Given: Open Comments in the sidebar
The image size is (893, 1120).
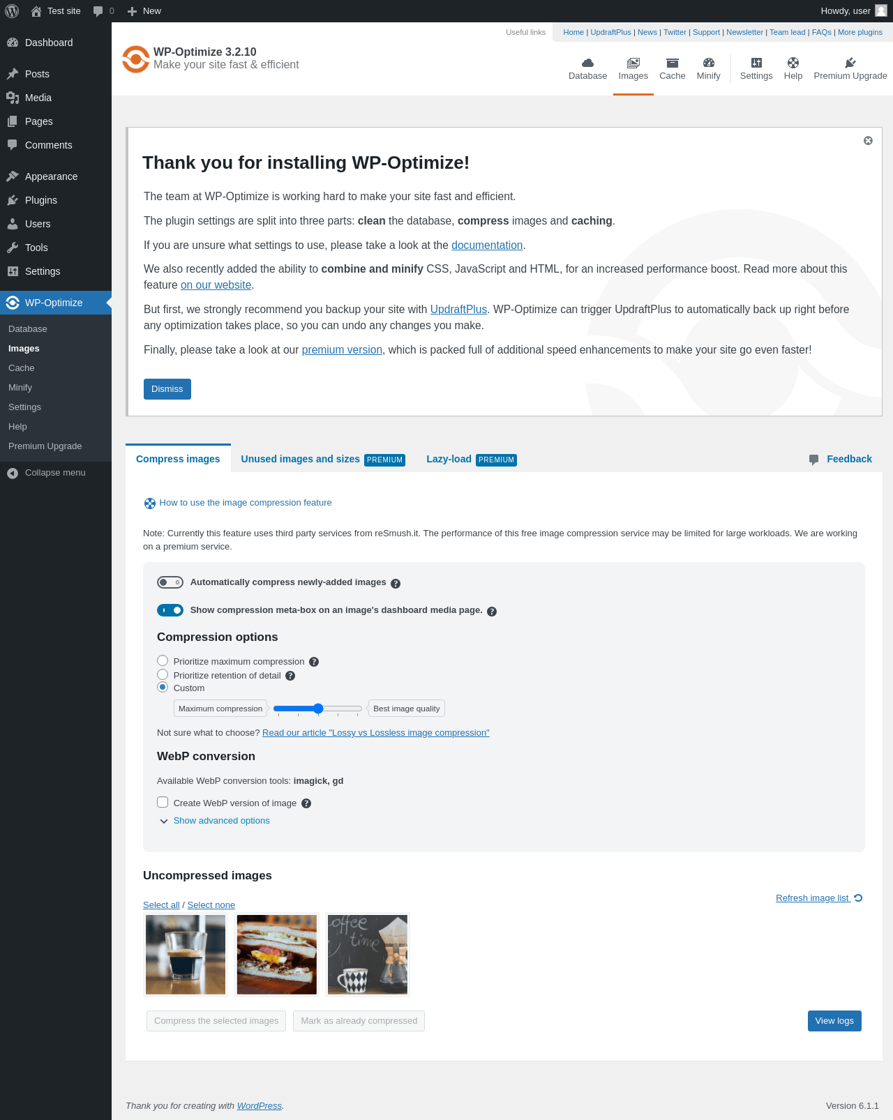Looking at the screenshot, I should click(x=56, y=145).
